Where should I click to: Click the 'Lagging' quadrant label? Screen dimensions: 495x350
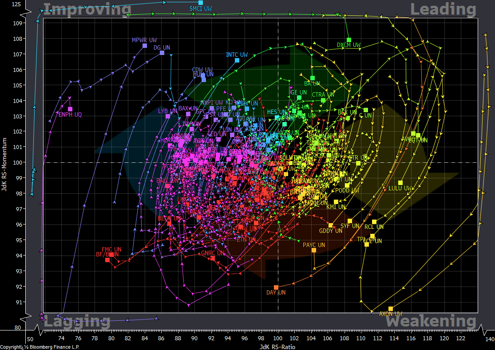click(77, 321)
